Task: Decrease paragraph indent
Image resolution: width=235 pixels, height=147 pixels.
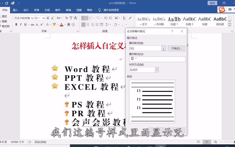Action: 106,18
